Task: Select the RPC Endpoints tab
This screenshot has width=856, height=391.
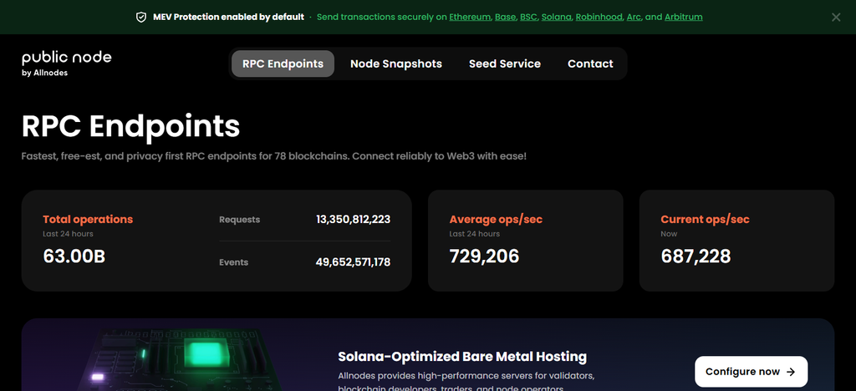Action: 283,63
